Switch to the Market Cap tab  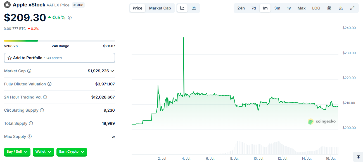click(x=160, y=8)
